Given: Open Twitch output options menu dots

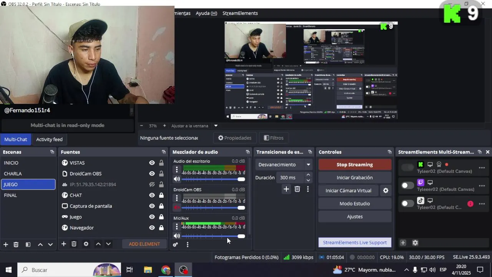Looking at the screenshot, I should click(x=482, y=186).
